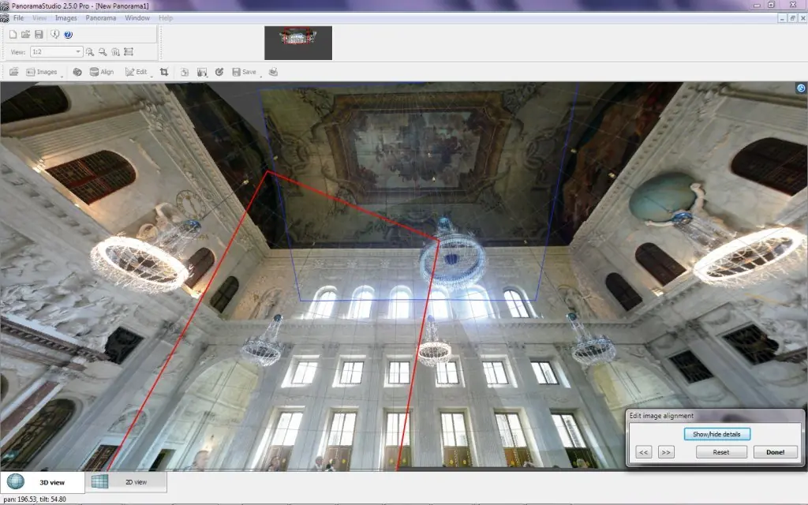
Task: Go to previous image with << button
Action: coord(644,452)
